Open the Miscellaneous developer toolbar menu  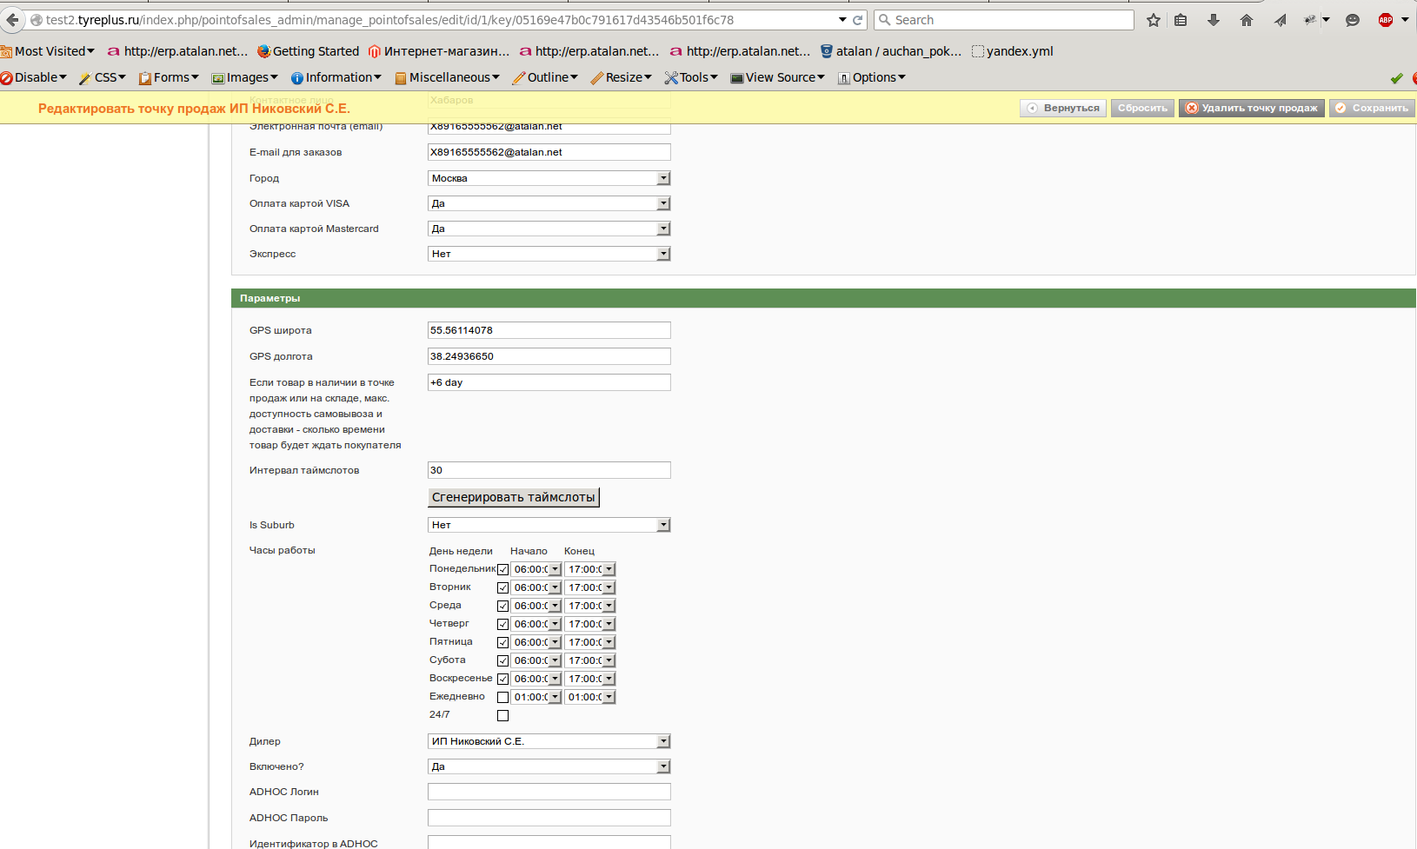[448, 77]
